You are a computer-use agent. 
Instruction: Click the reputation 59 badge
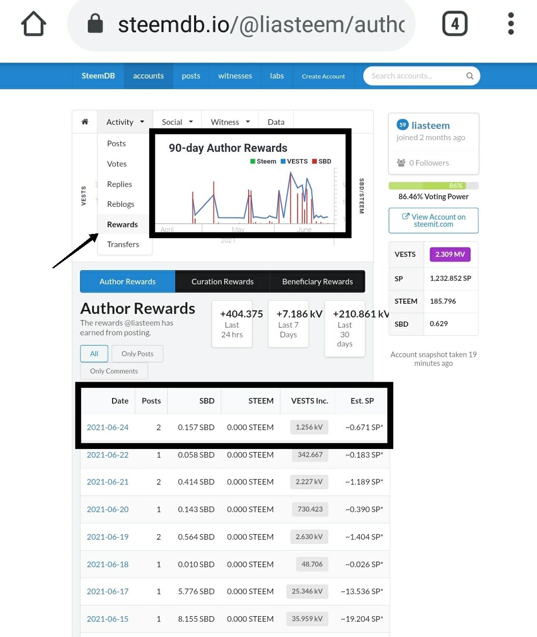click(x=402, y=125)
